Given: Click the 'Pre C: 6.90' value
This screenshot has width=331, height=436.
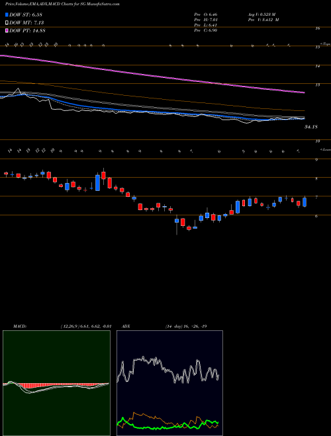Looking at the screenshot, I should [x=205, y=30].
